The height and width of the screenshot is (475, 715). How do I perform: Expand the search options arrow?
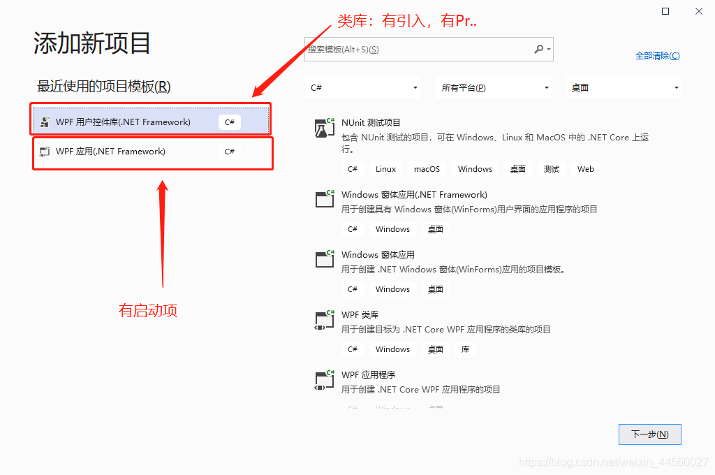point(549,50)
